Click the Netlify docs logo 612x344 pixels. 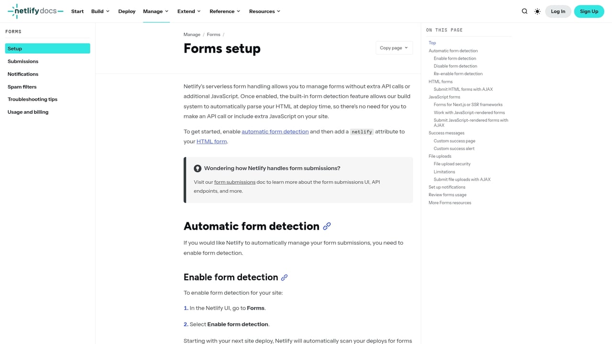[x=34, y=11]
